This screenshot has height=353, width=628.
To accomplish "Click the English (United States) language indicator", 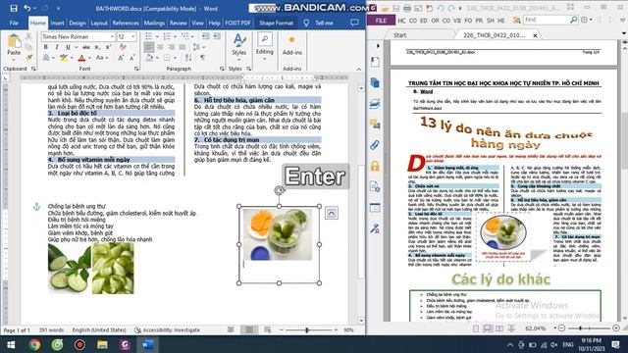I will (x=99, y=330).
